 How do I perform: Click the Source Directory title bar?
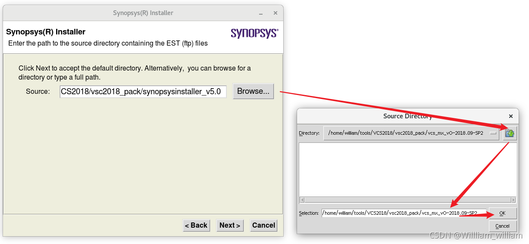pos(407,116)
